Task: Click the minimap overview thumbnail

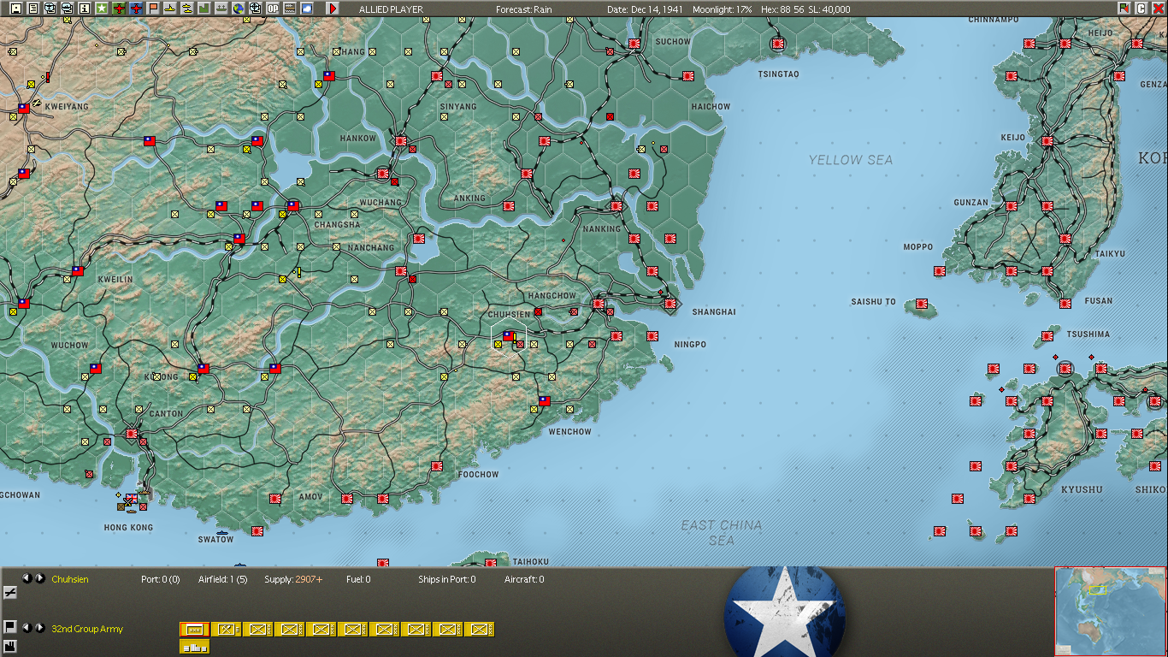Action: (x=1111, y=612)
